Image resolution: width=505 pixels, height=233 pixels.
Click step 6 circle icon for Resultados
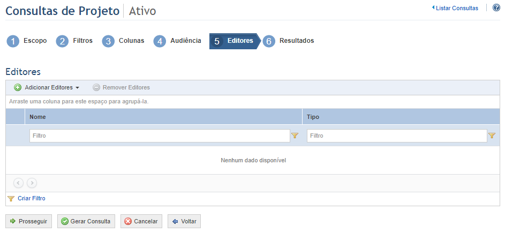pyautogui.click(x=269, y=41)
